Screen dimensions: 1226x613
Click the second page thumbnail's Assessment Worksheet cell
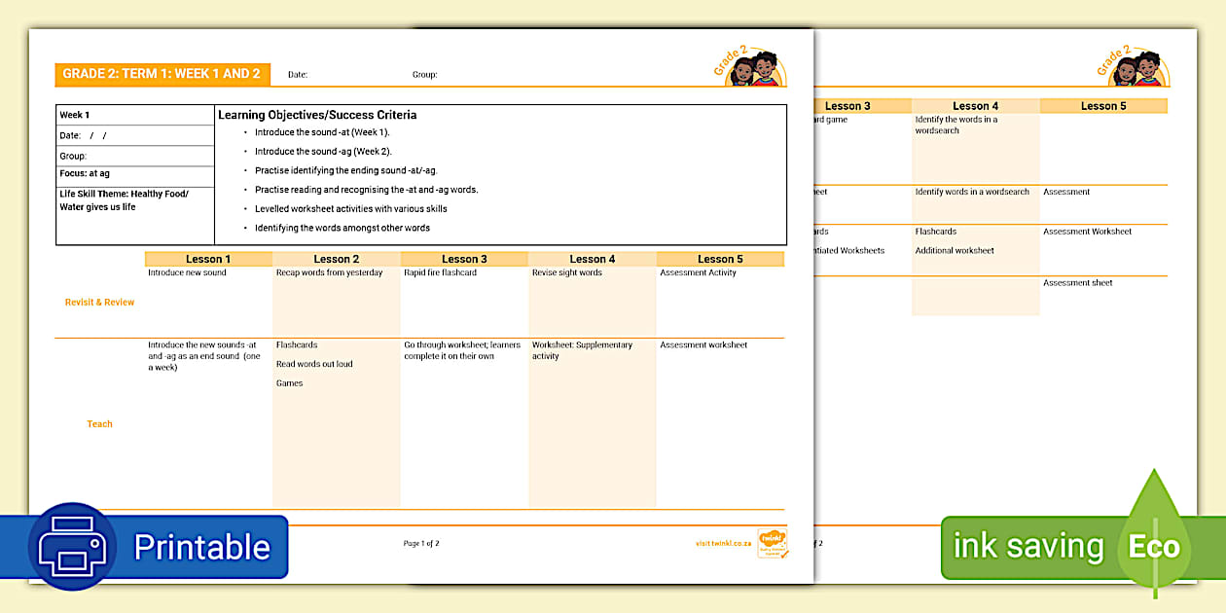pyautogui.click(x=1087, y=232)
